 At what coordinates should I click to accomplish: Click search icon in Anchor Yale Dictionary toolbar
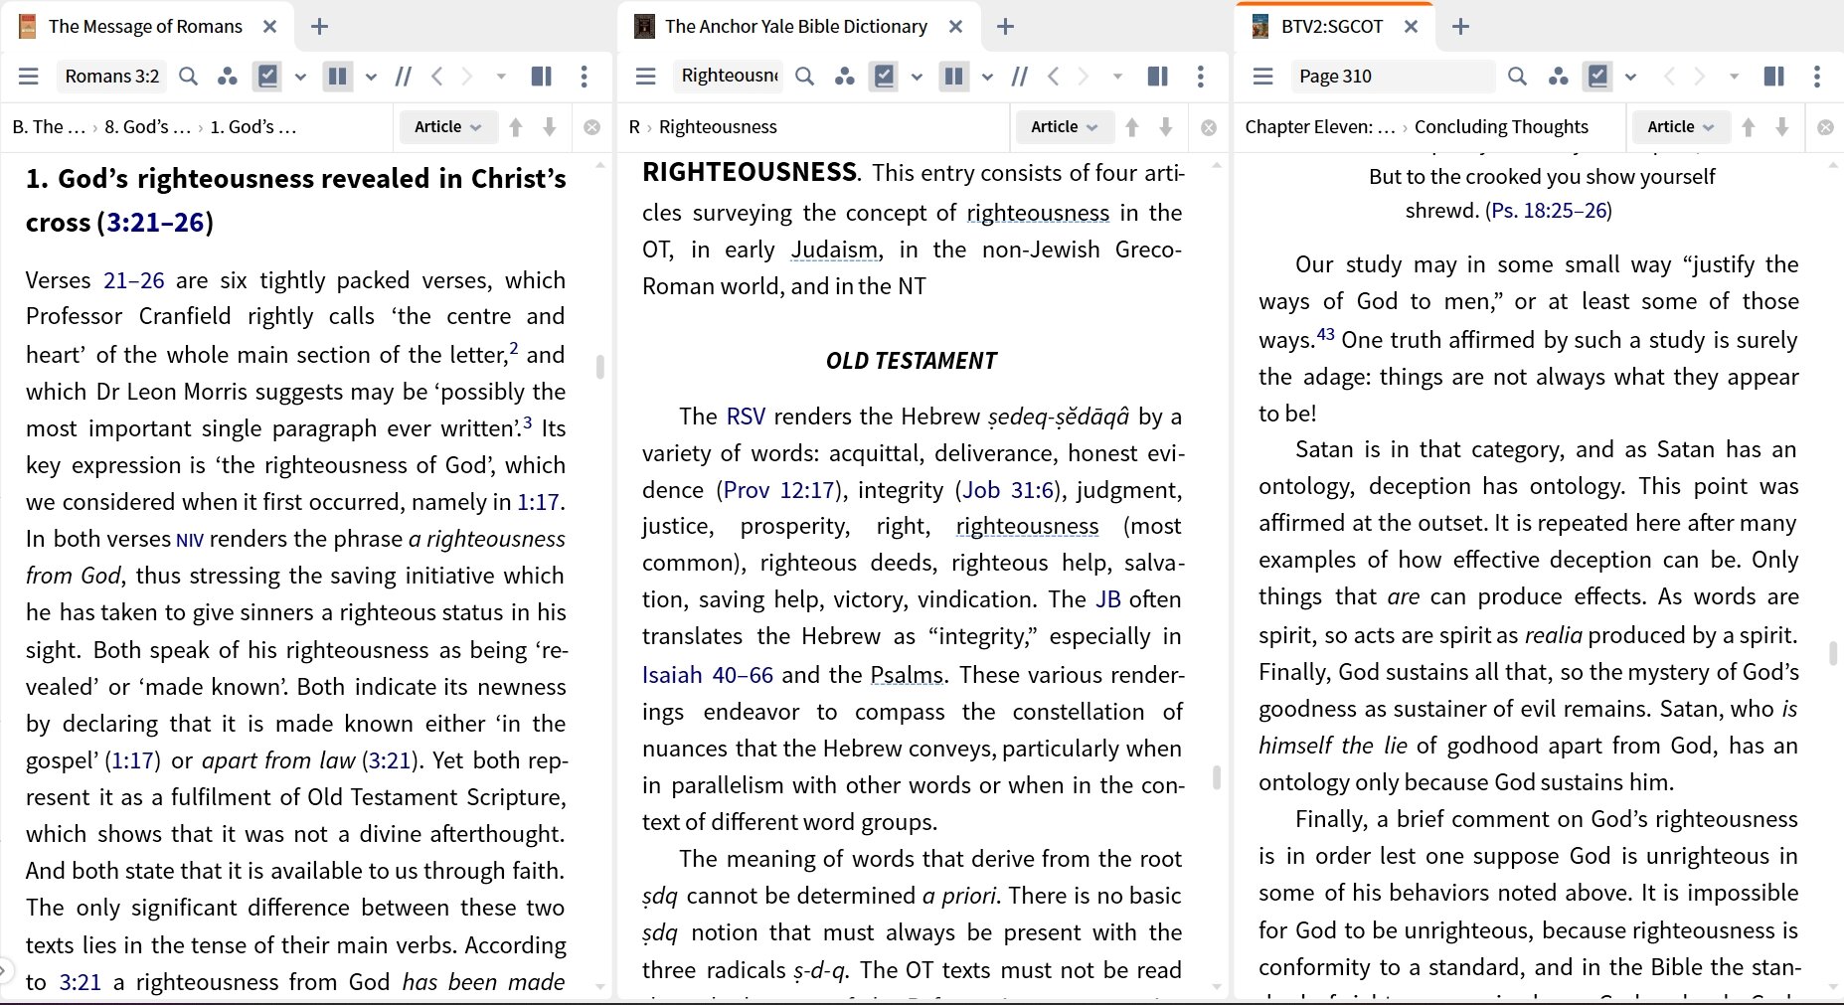click(x=805, y=77)
